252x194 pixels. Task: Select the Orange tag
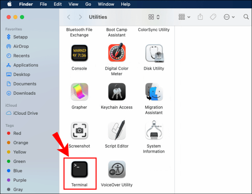[x=18, y=142]
